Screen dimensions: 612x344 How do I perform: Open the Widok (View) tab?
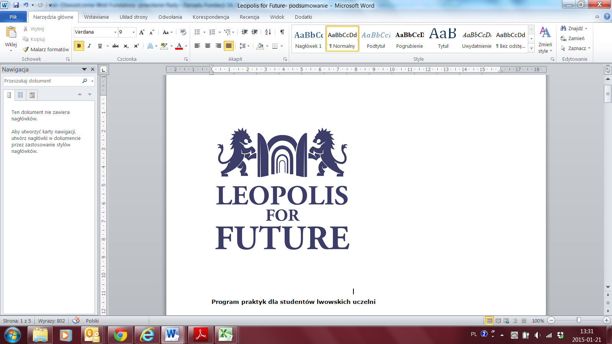coord(277,17)
